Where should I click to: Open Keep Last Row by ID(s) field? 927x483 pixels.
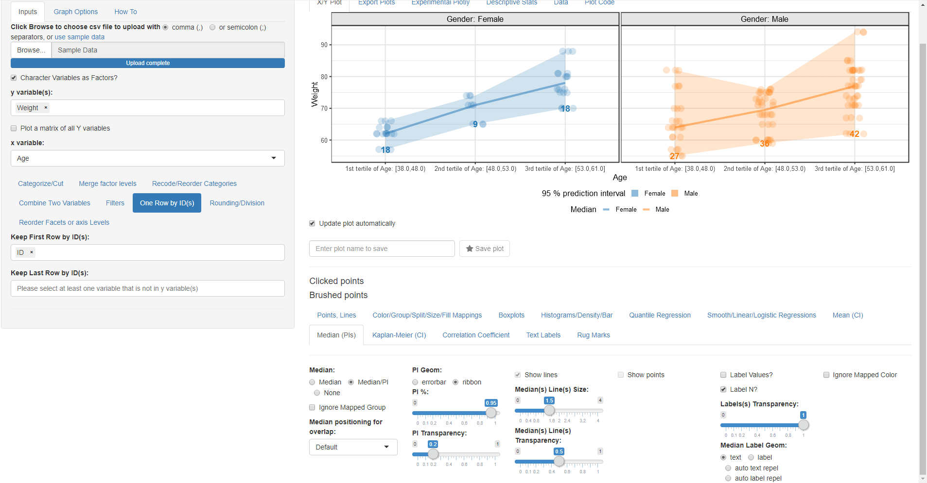pos(148,288)
